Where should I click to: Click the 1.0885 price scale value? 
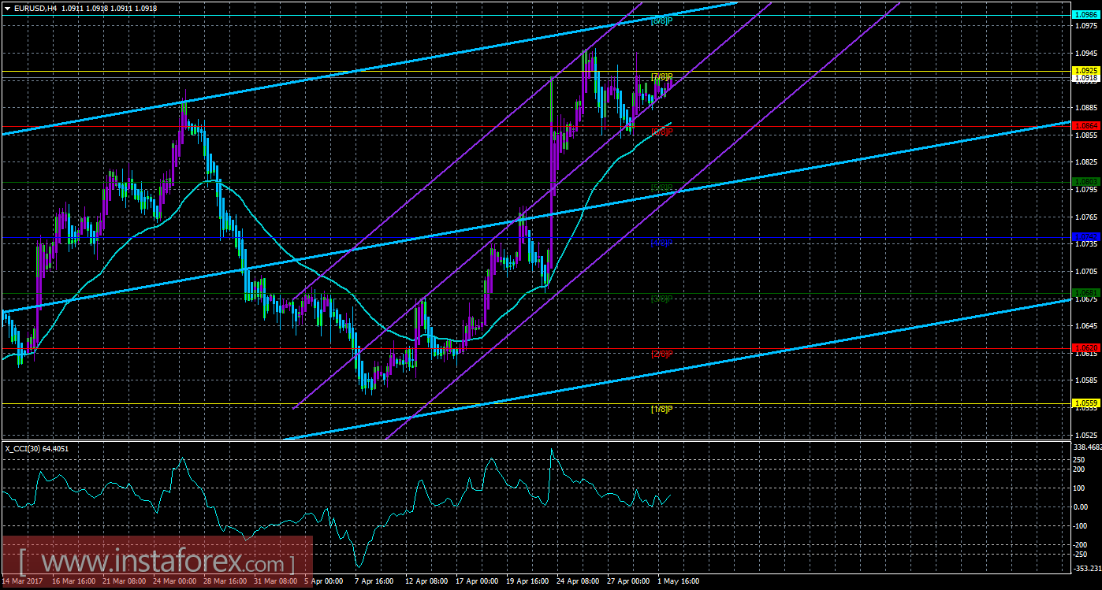pos(1085,108)
